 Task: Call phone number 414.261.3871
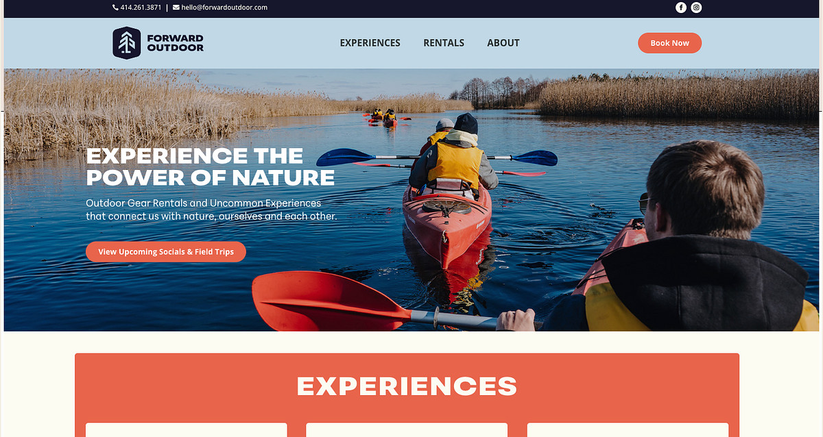click(141, 8)
